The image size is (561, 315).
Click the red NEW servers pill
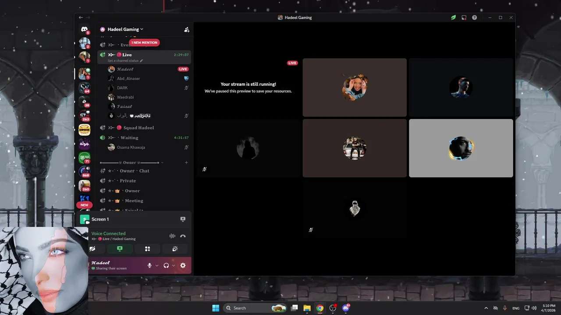tap(84, 205)
